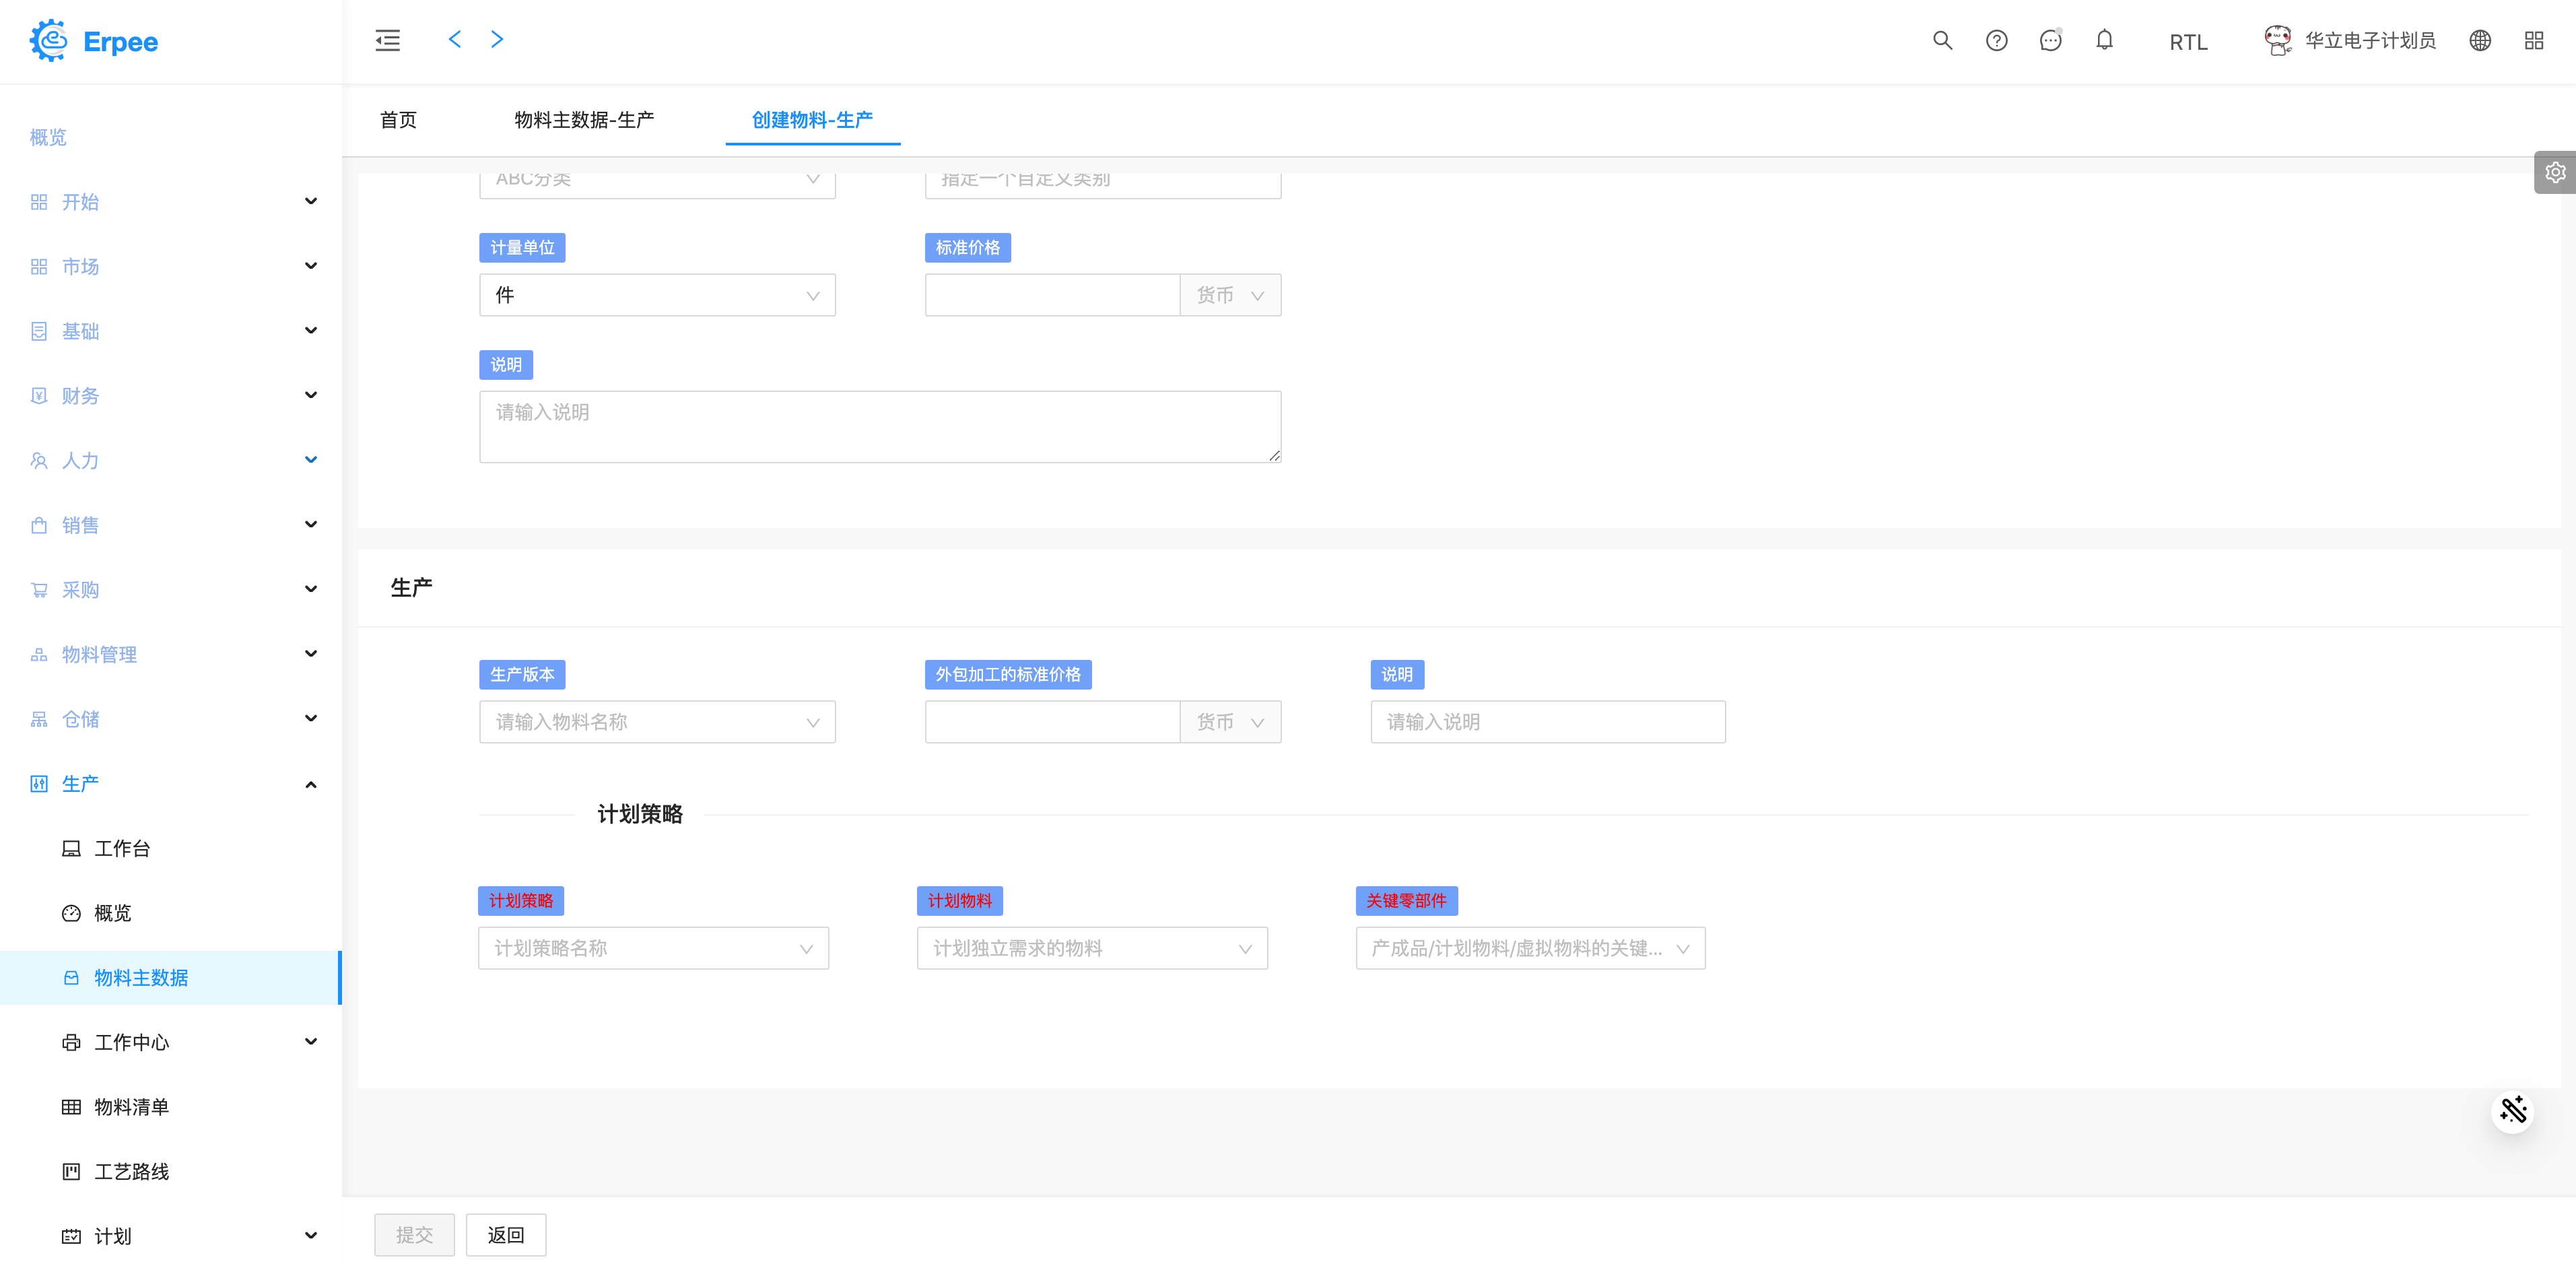Click the notification bell icon

(2104, 41)
